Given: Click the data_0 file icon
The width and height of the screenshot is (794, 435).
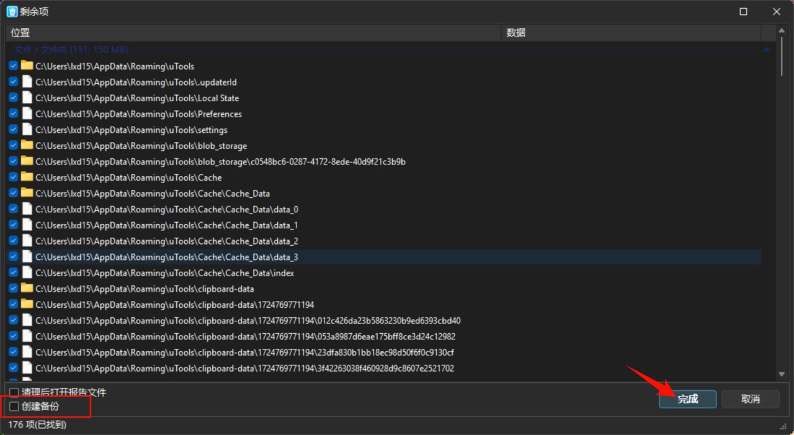Looking at the screenshot, I should point(27,209).
